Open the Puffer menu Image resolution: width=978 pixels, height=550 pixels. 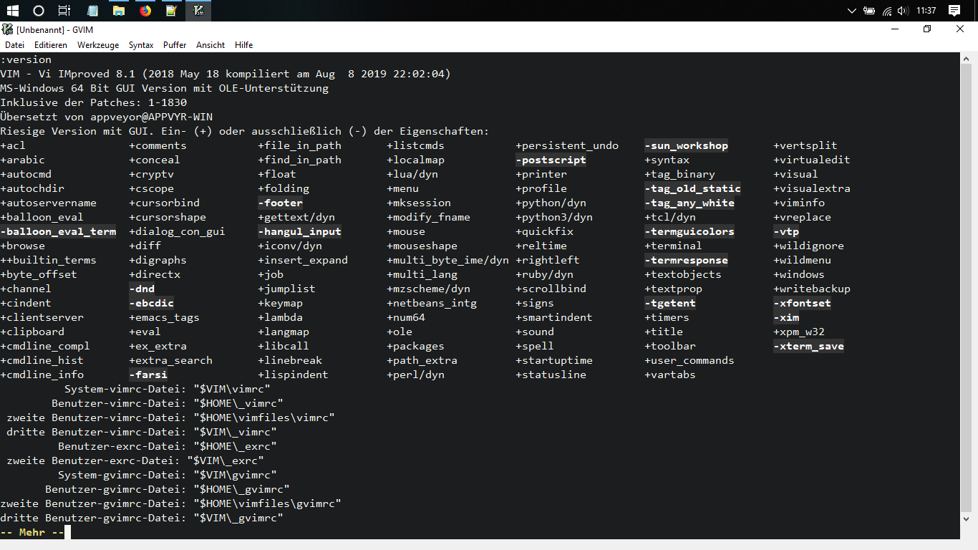click(x=174, y=44)
